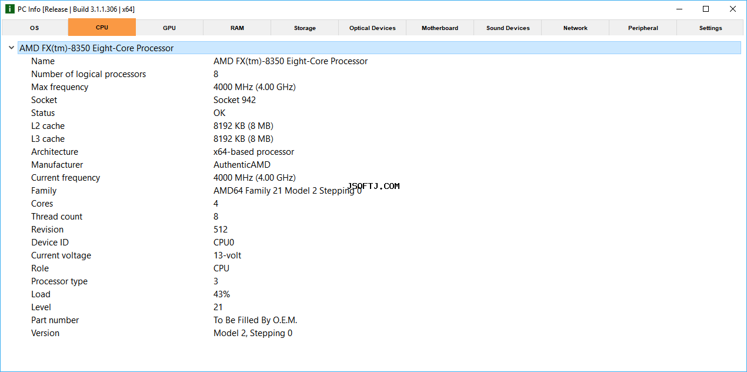The image size is (747, 372).
Task: Go to the RAM tab
Action: coord(237,28)
